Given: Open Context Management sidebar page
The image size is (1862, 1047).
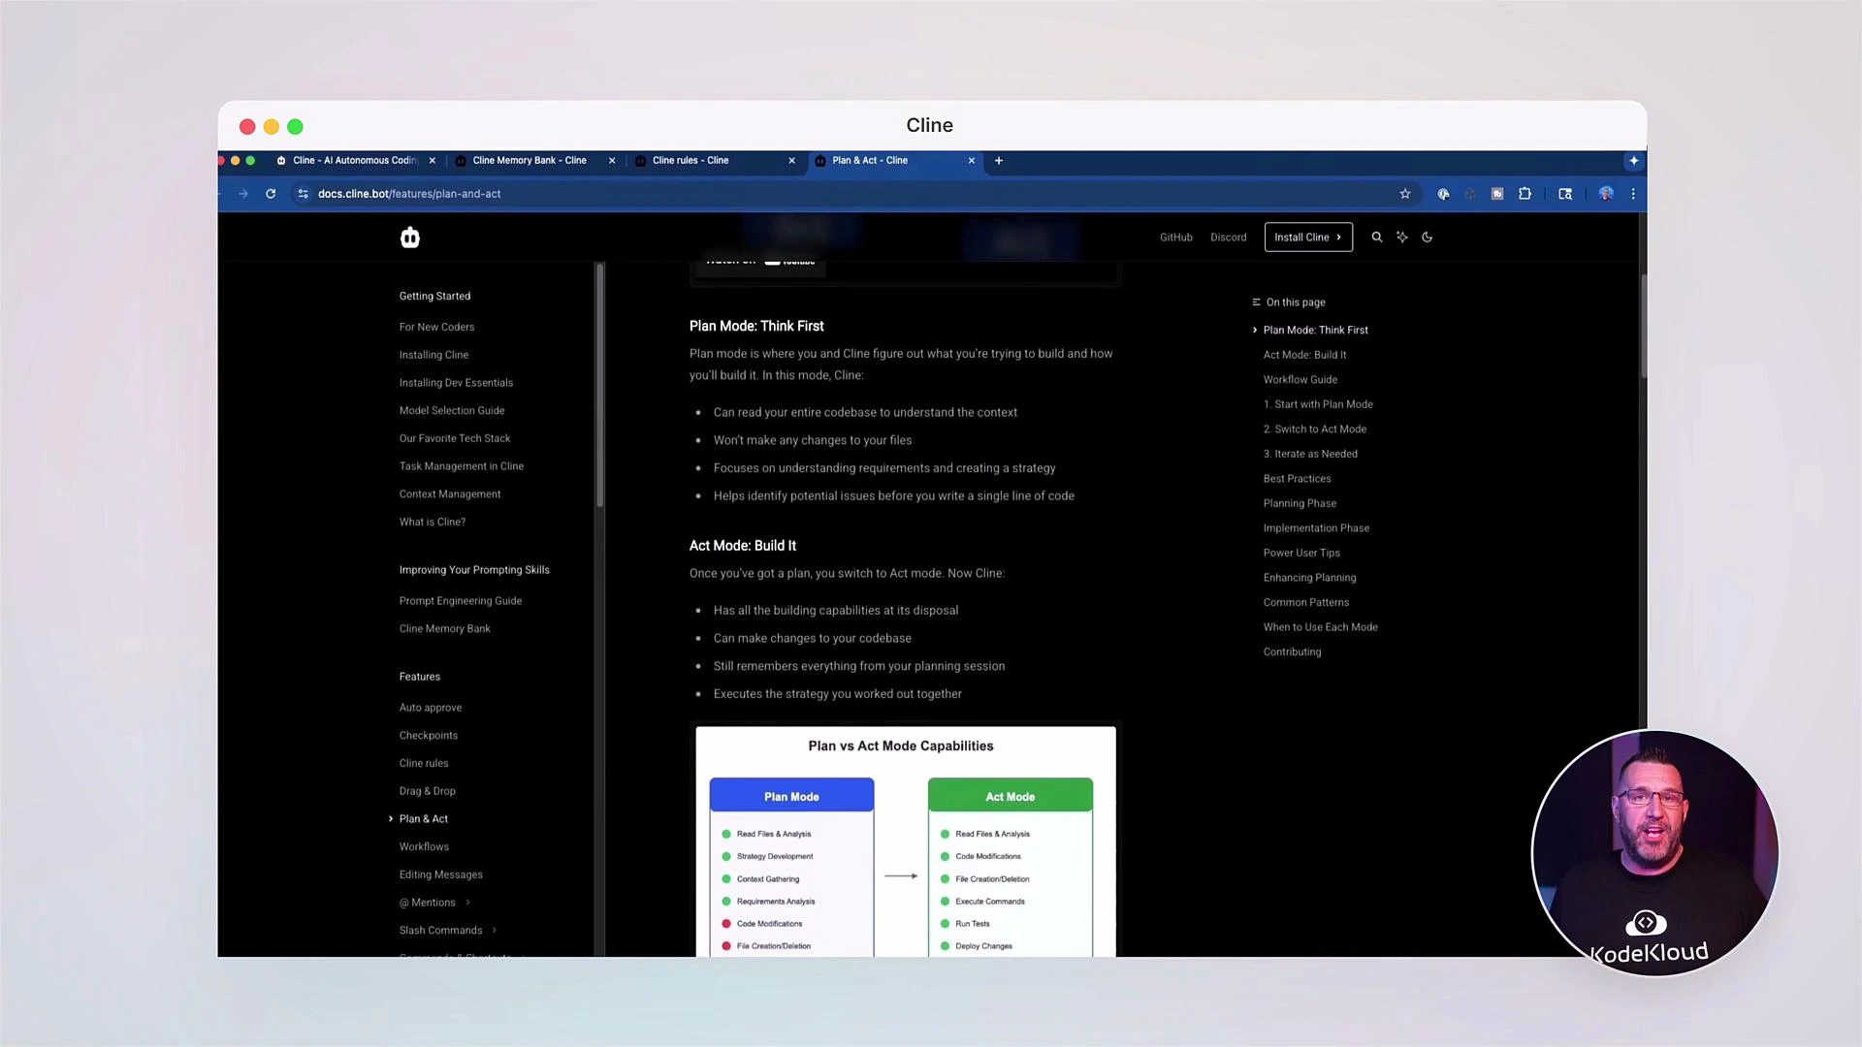Looking at the screenshot, I should coord(450,494).
